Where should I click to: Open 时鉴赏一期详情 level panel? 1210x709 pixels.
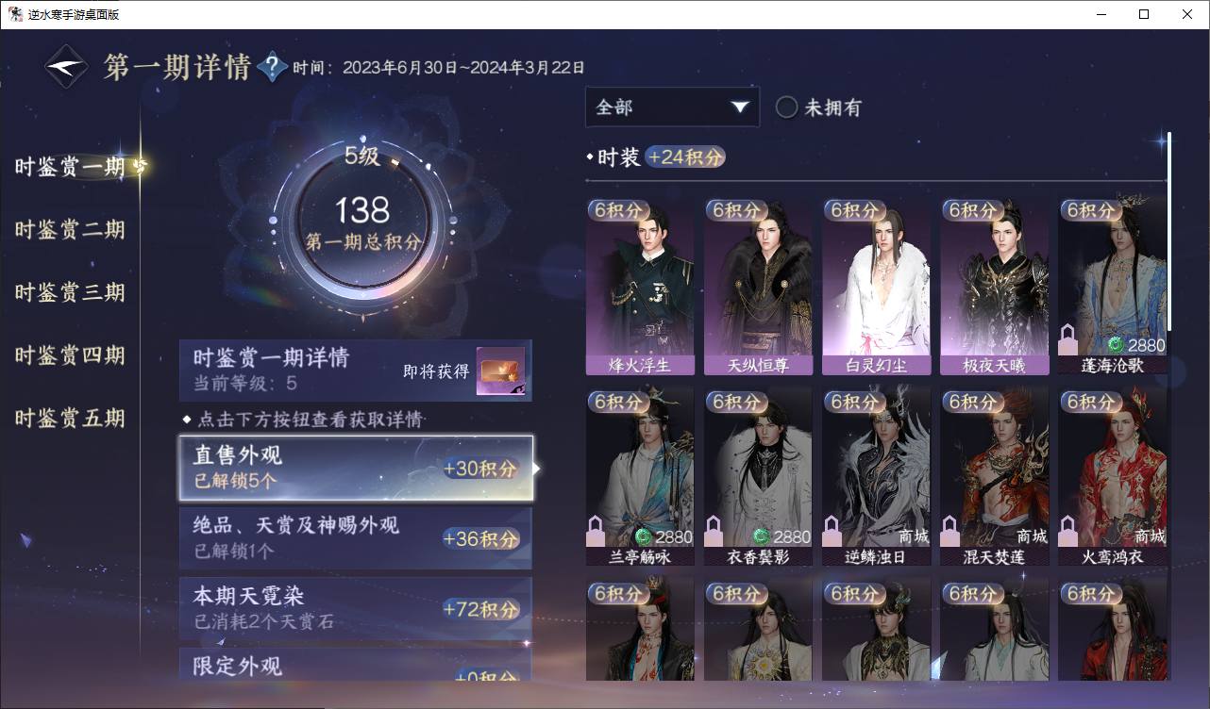[356, 371]
